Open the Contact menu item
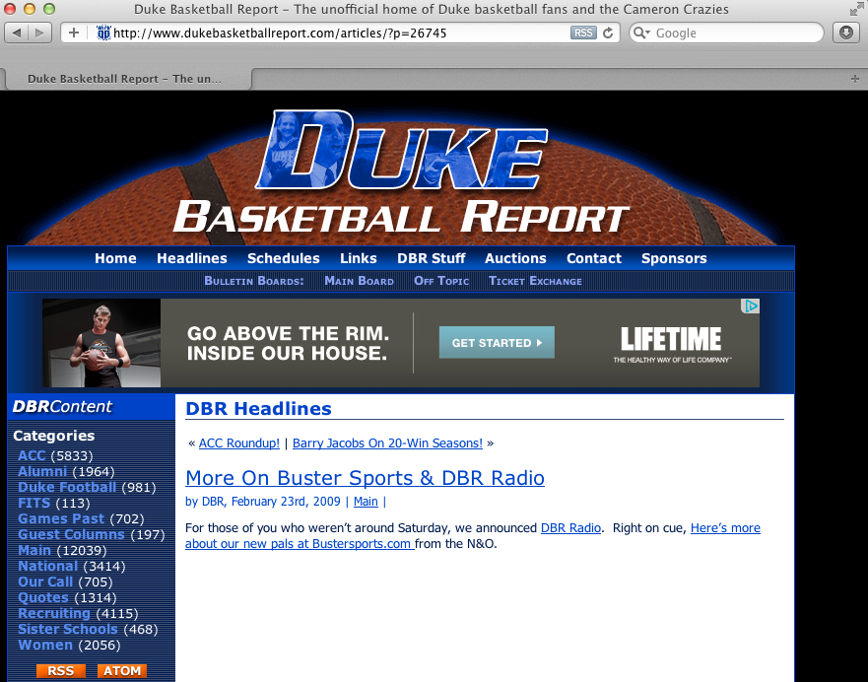This screenshot has height=682, width=868. [594, 258]
